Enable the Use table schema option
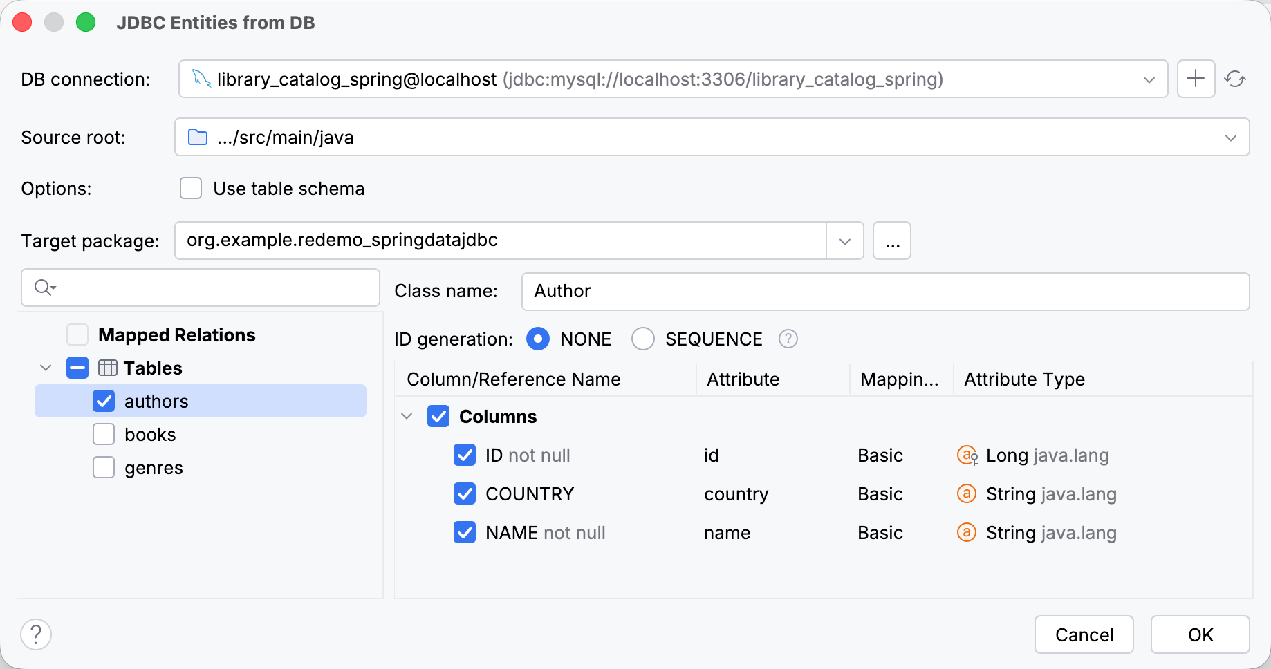This screenshot has width=1271, height=669. point(191,188)
